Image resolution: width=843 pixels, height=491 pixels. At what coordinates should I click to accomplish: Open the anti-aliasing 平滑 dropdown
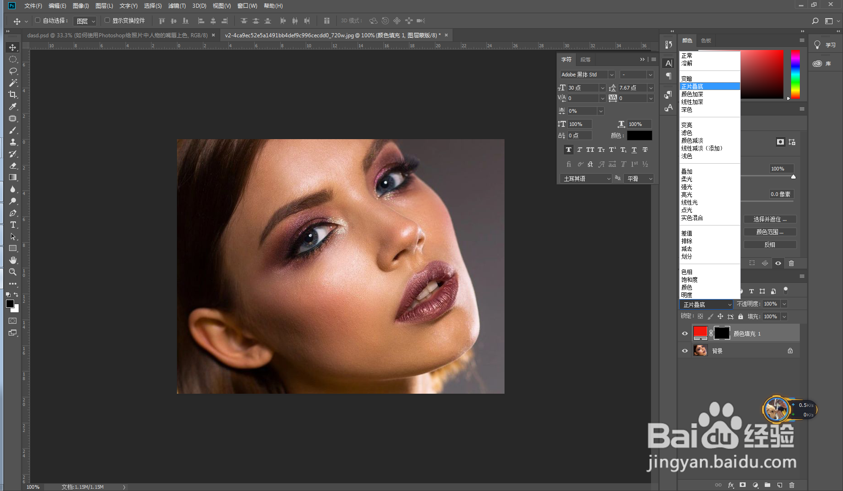tap(651, 178)
